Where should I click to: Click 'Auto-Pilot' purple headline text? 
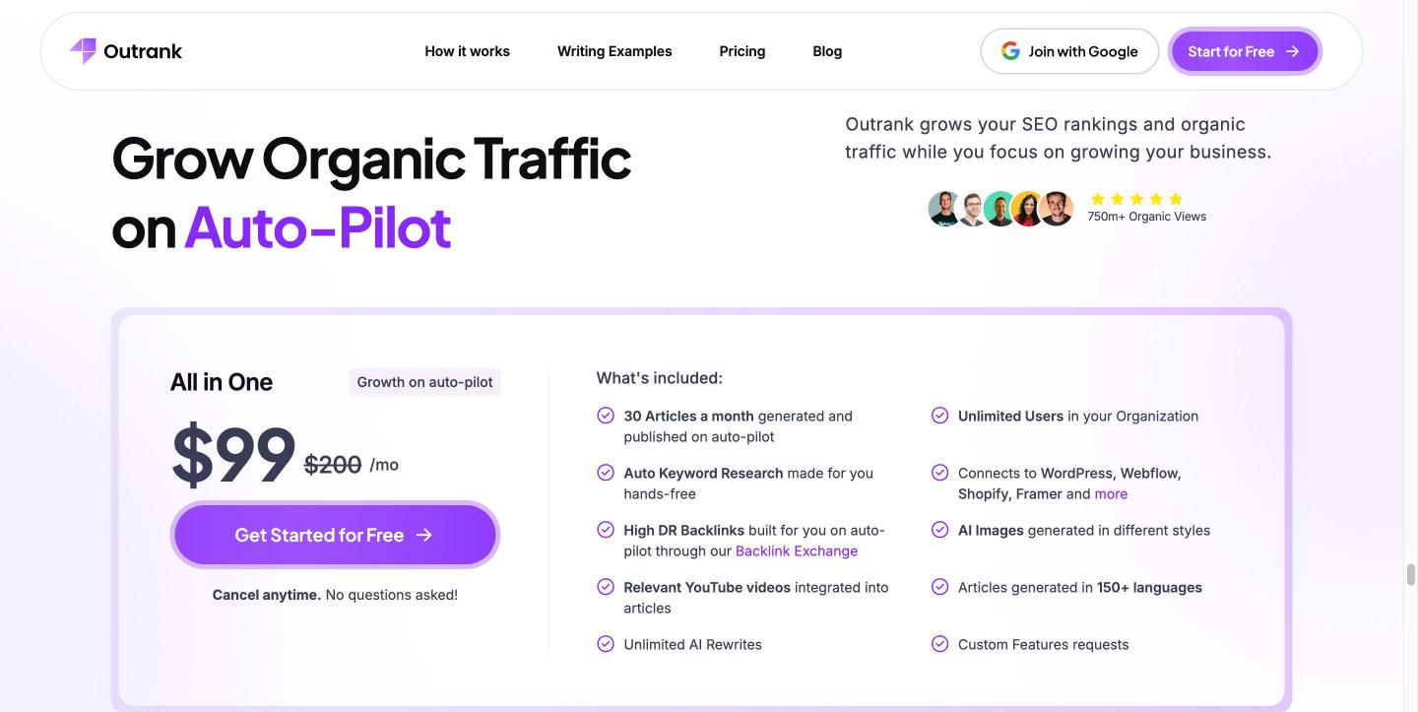tap(317, 227)
